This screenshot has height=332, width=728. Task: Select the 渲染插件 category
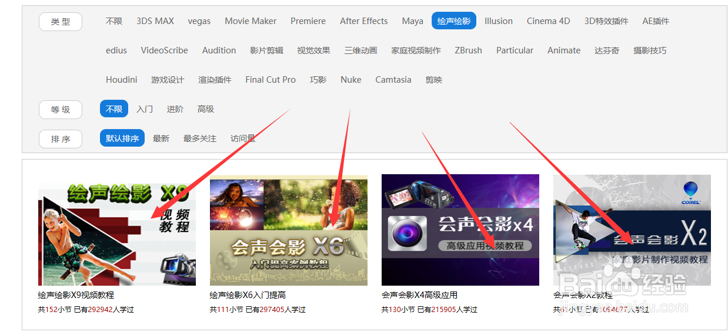tap(215, 80)
